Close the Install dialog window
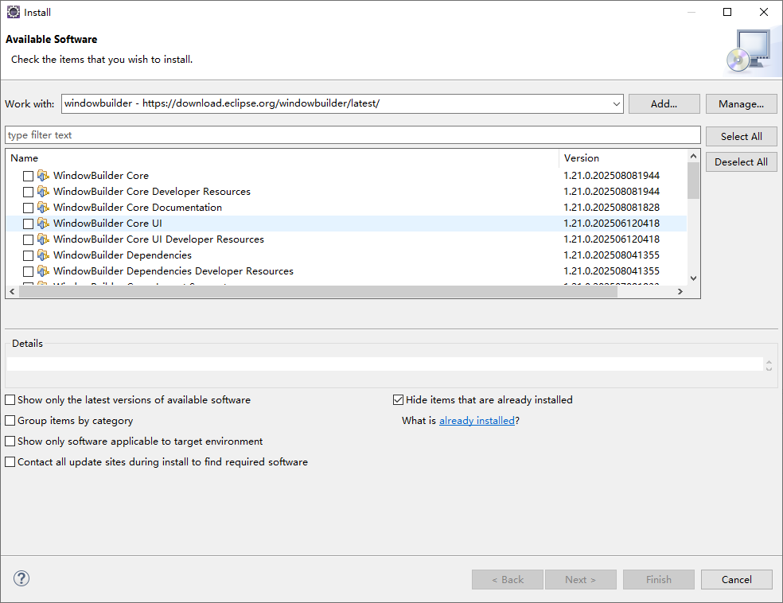Screen dimensions: 783x603 point(764,12)
